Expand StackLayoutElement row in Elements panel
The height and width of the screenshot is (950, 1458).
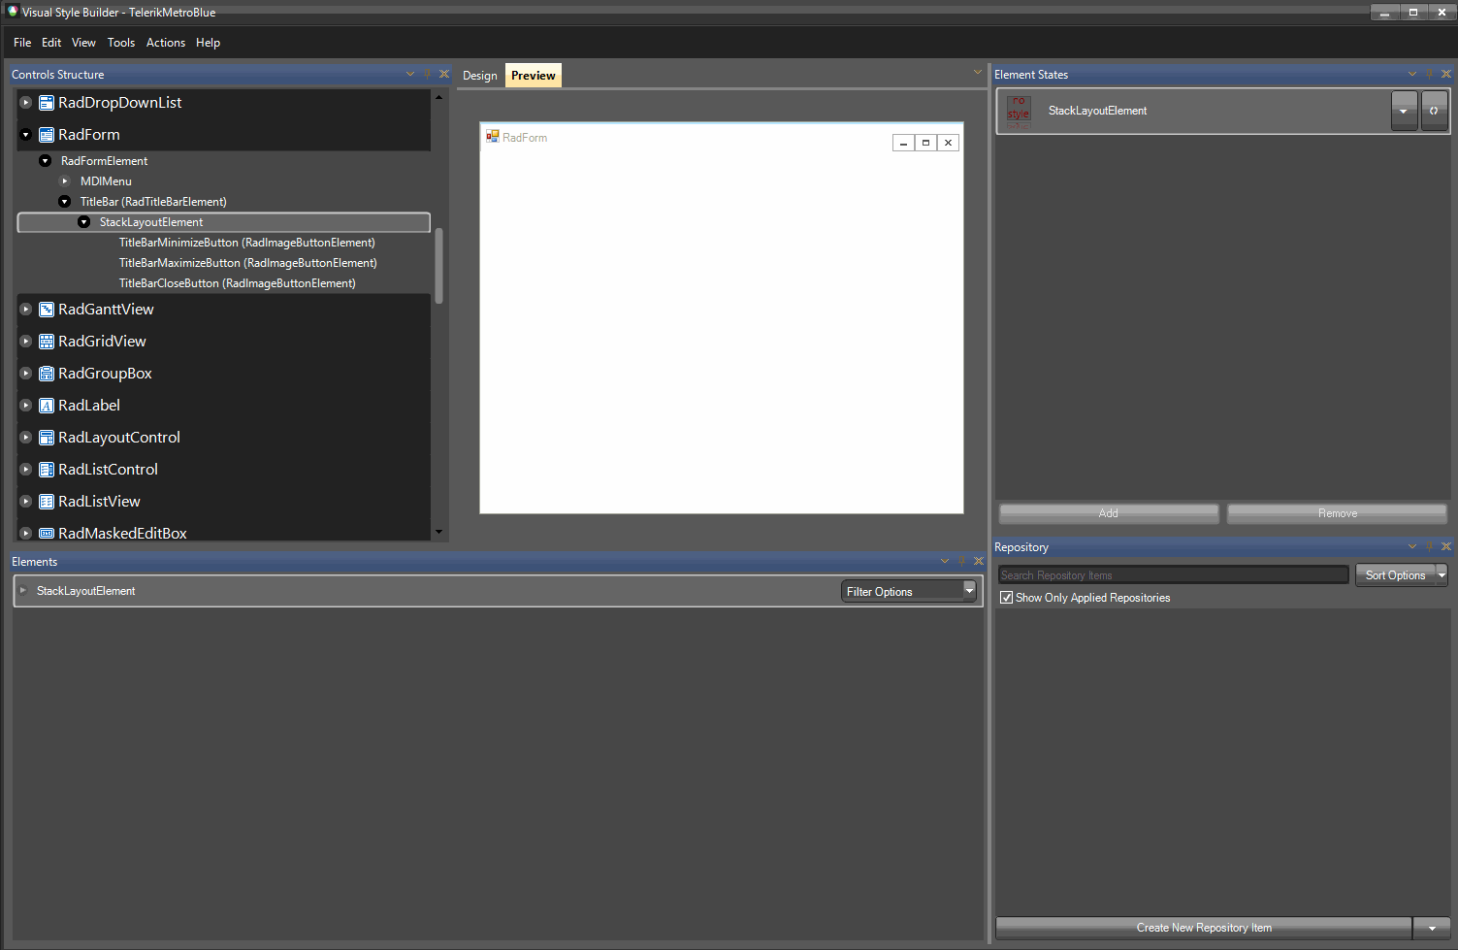point(23,591)
